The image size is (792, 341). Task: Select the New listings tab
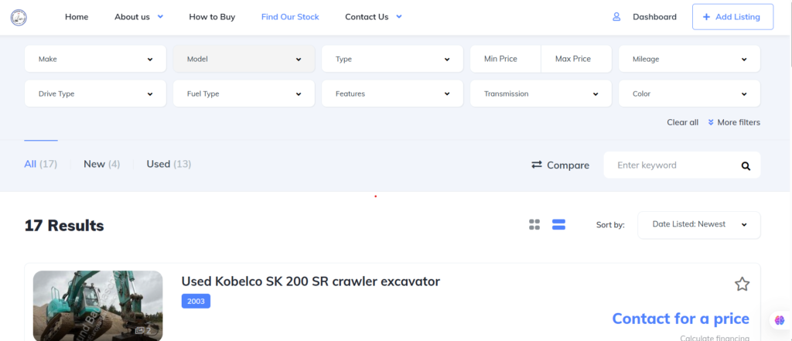[x=101, y=164]
